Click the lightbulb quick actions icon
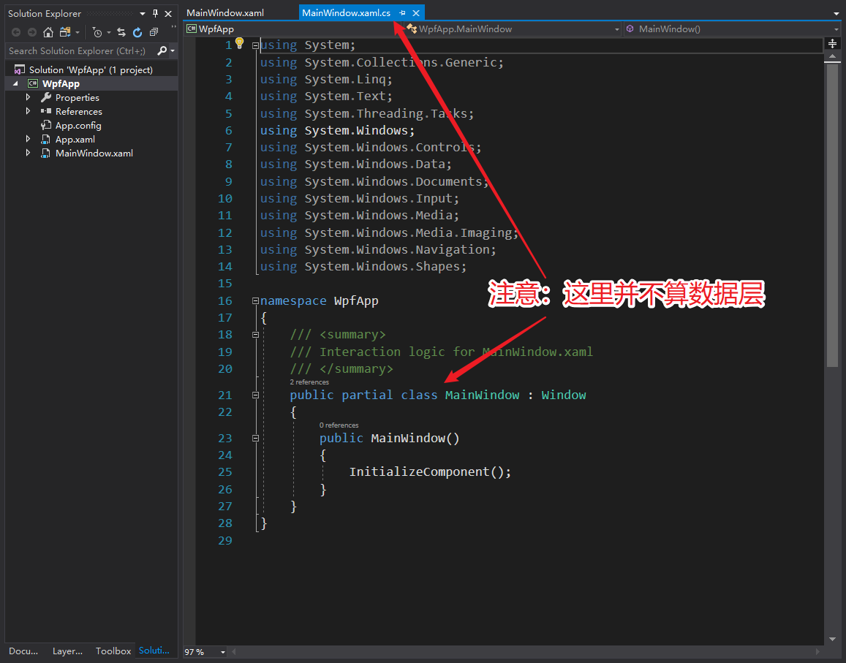This screenshot has height=663, width=846. coord(240,44)
